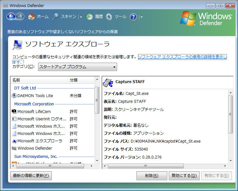Screen dimensions: 238x191
Task: Click the Microsoft LifeCam camera icon
Action: pyautogui.click(x=14, y=112)
